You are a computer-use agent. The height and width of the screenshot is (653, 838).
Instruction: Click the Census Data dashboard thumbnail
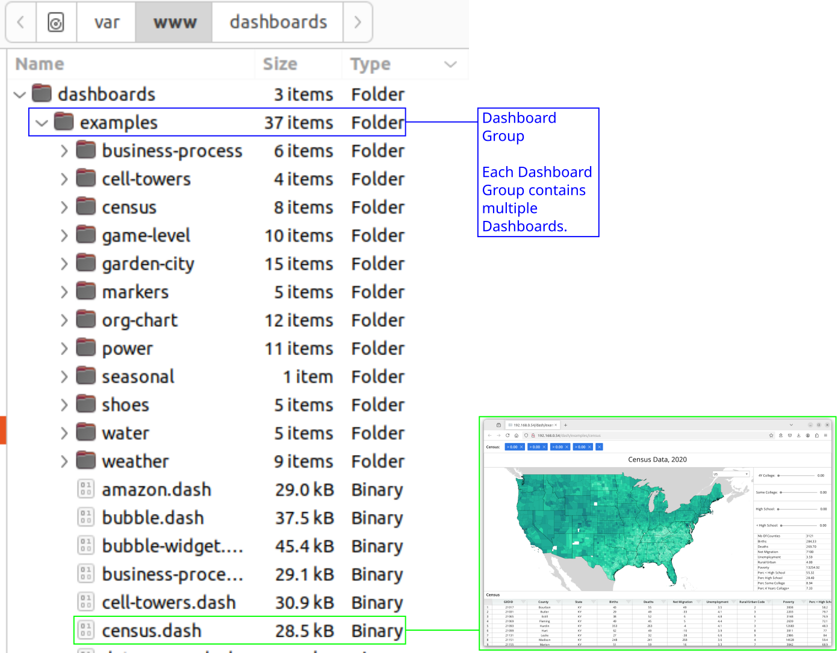pyautogui.click(x=657, y=534)
